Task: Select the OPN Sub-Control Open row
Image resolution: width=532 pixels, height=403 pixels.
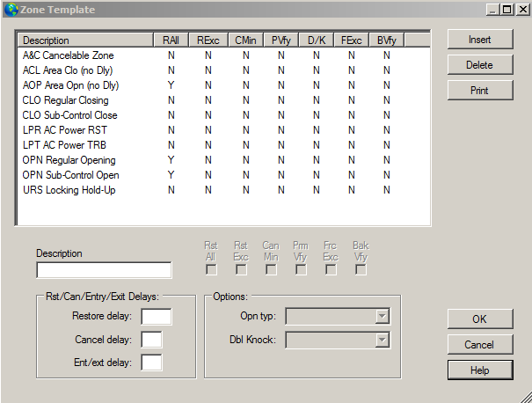Action: point(224,175)
